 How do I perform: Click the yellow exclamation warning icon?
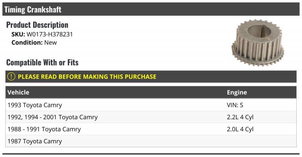click(x=11, y=76)
